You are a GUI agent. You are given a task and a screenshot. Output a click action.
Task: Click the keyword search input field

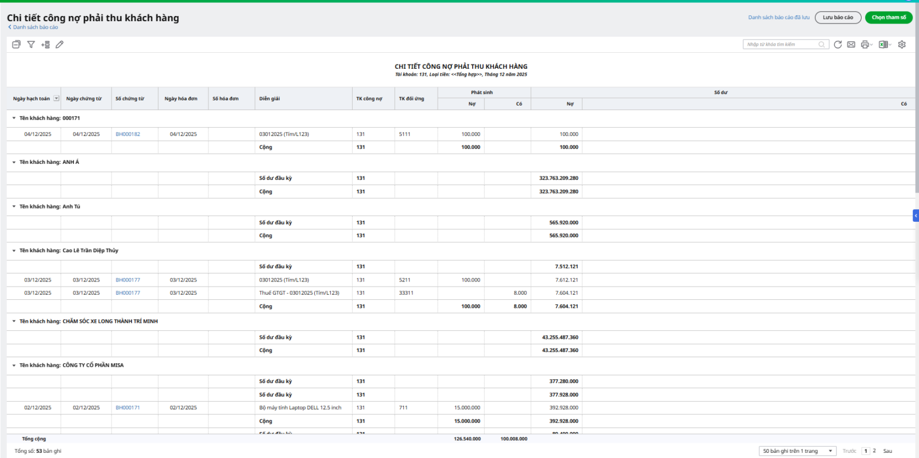coord(781,44)
